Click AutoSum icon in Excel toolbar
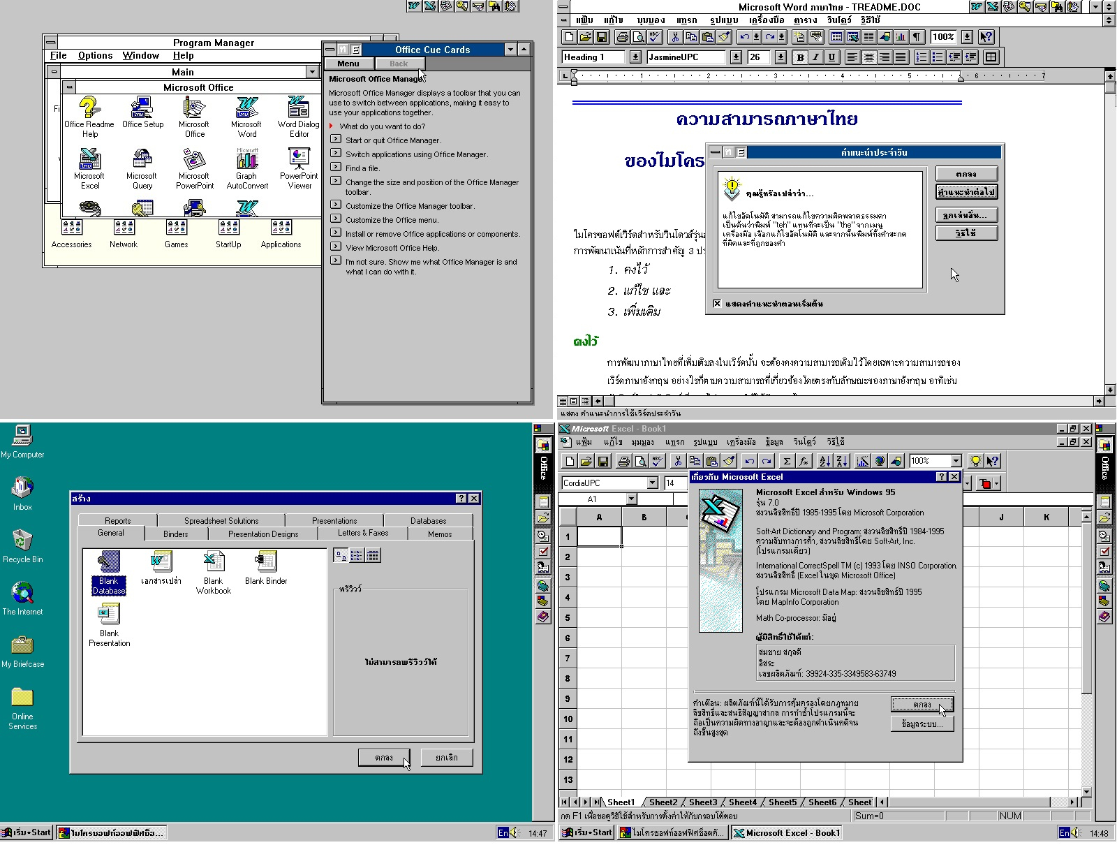 [x=787, y=461]
